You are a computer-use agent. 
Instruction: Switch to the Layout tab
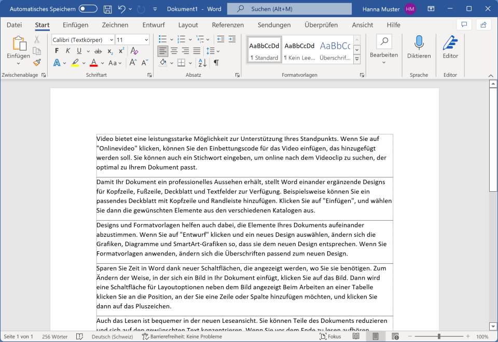tap(188, 25)
